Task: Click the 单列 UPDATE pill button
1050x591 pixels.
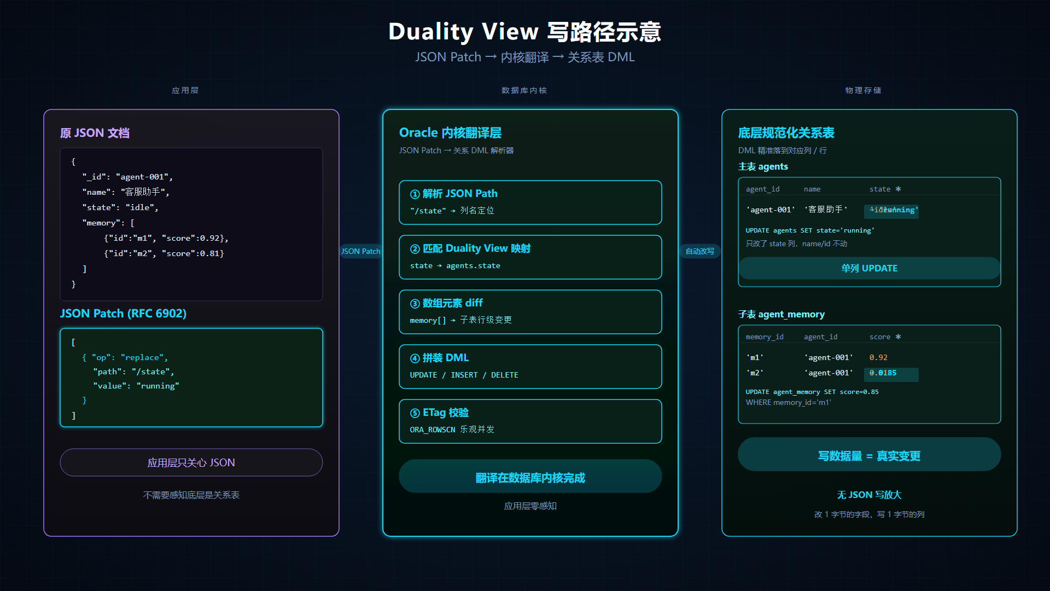Action: [x=870, y=268]
